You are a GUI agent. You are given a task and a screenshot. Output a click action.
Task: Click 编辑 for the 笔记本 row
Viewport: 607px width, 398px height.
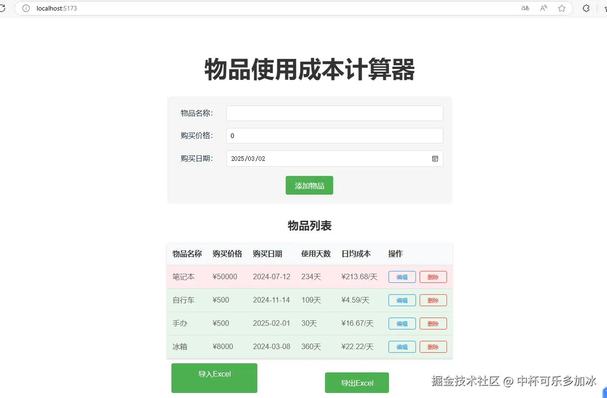[x=402, y=277]
